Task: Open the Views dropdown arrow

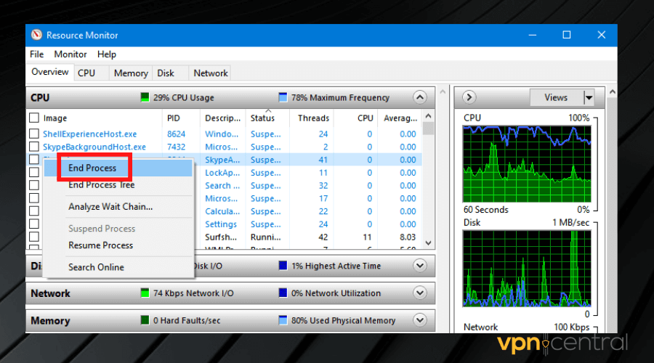Action: click(x=589, y=97)
